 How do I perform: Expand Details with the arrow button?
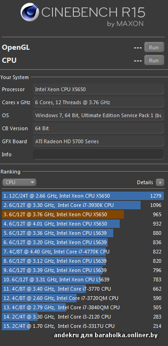160,182
